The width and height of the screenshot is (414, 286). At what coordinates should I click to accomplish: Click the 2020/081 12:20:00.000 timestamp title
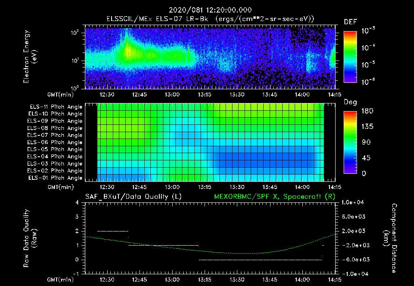pos(210,10)
